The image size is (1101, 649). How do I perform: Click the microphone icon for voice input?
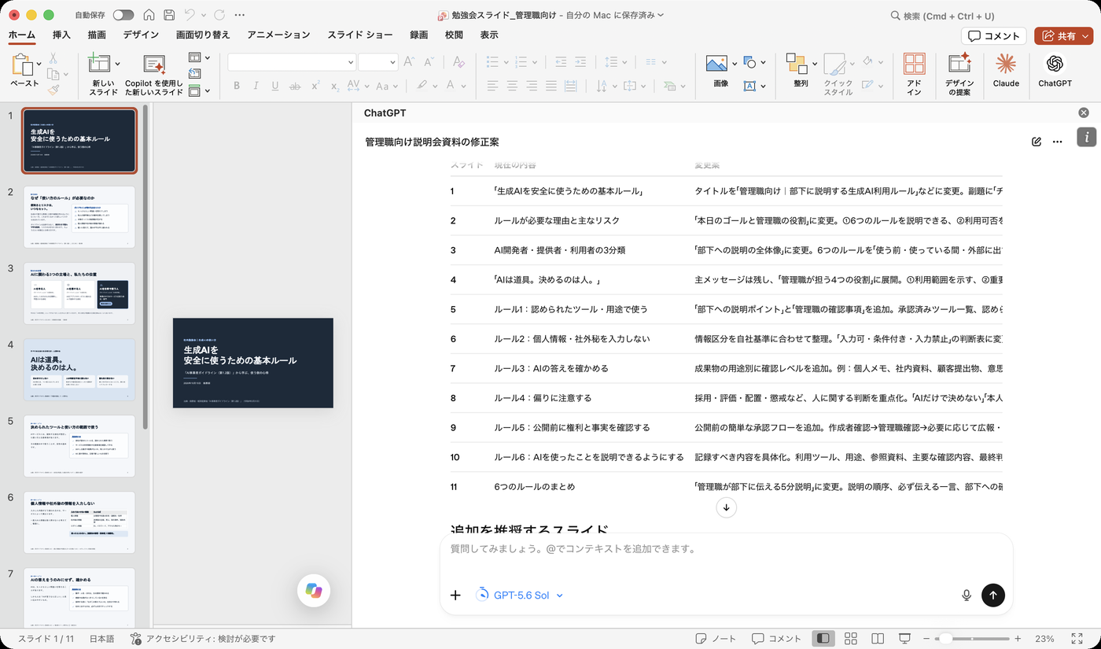click(967, 596)
